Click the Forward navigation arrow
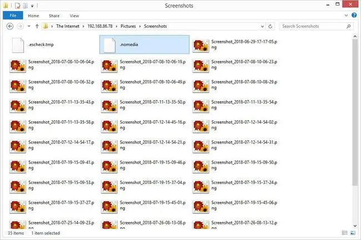The width and height of the screenshot is (361, 240). tap(20, 26)
